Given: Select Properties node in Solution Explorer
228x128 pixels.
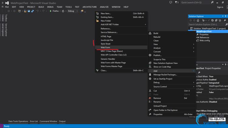Looking at the screenshot, I should [204, 34].
